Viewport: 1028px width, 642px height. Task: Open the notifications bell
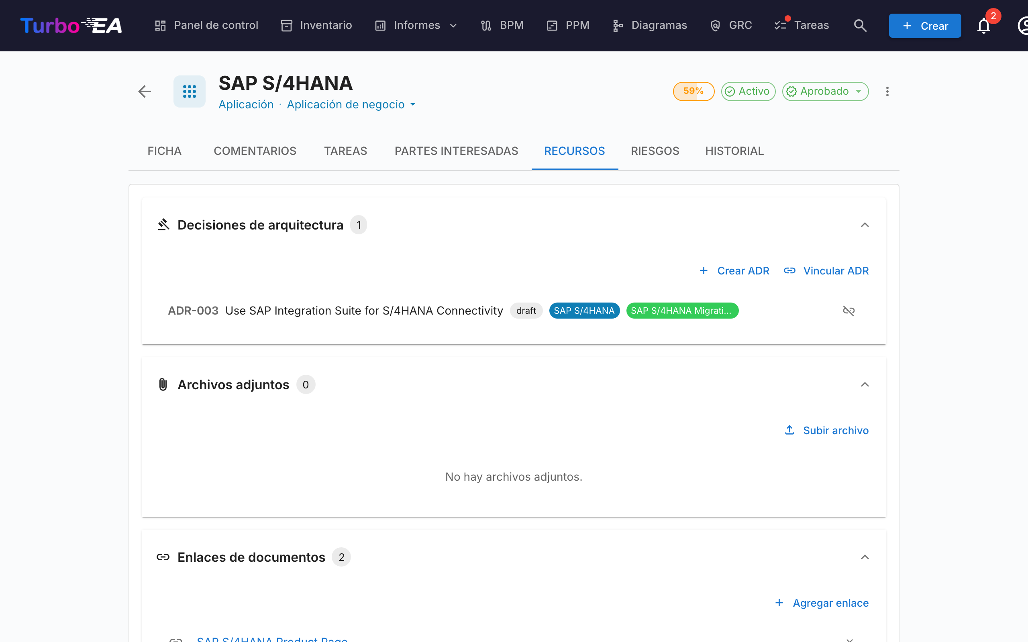(x=984, y=25)
